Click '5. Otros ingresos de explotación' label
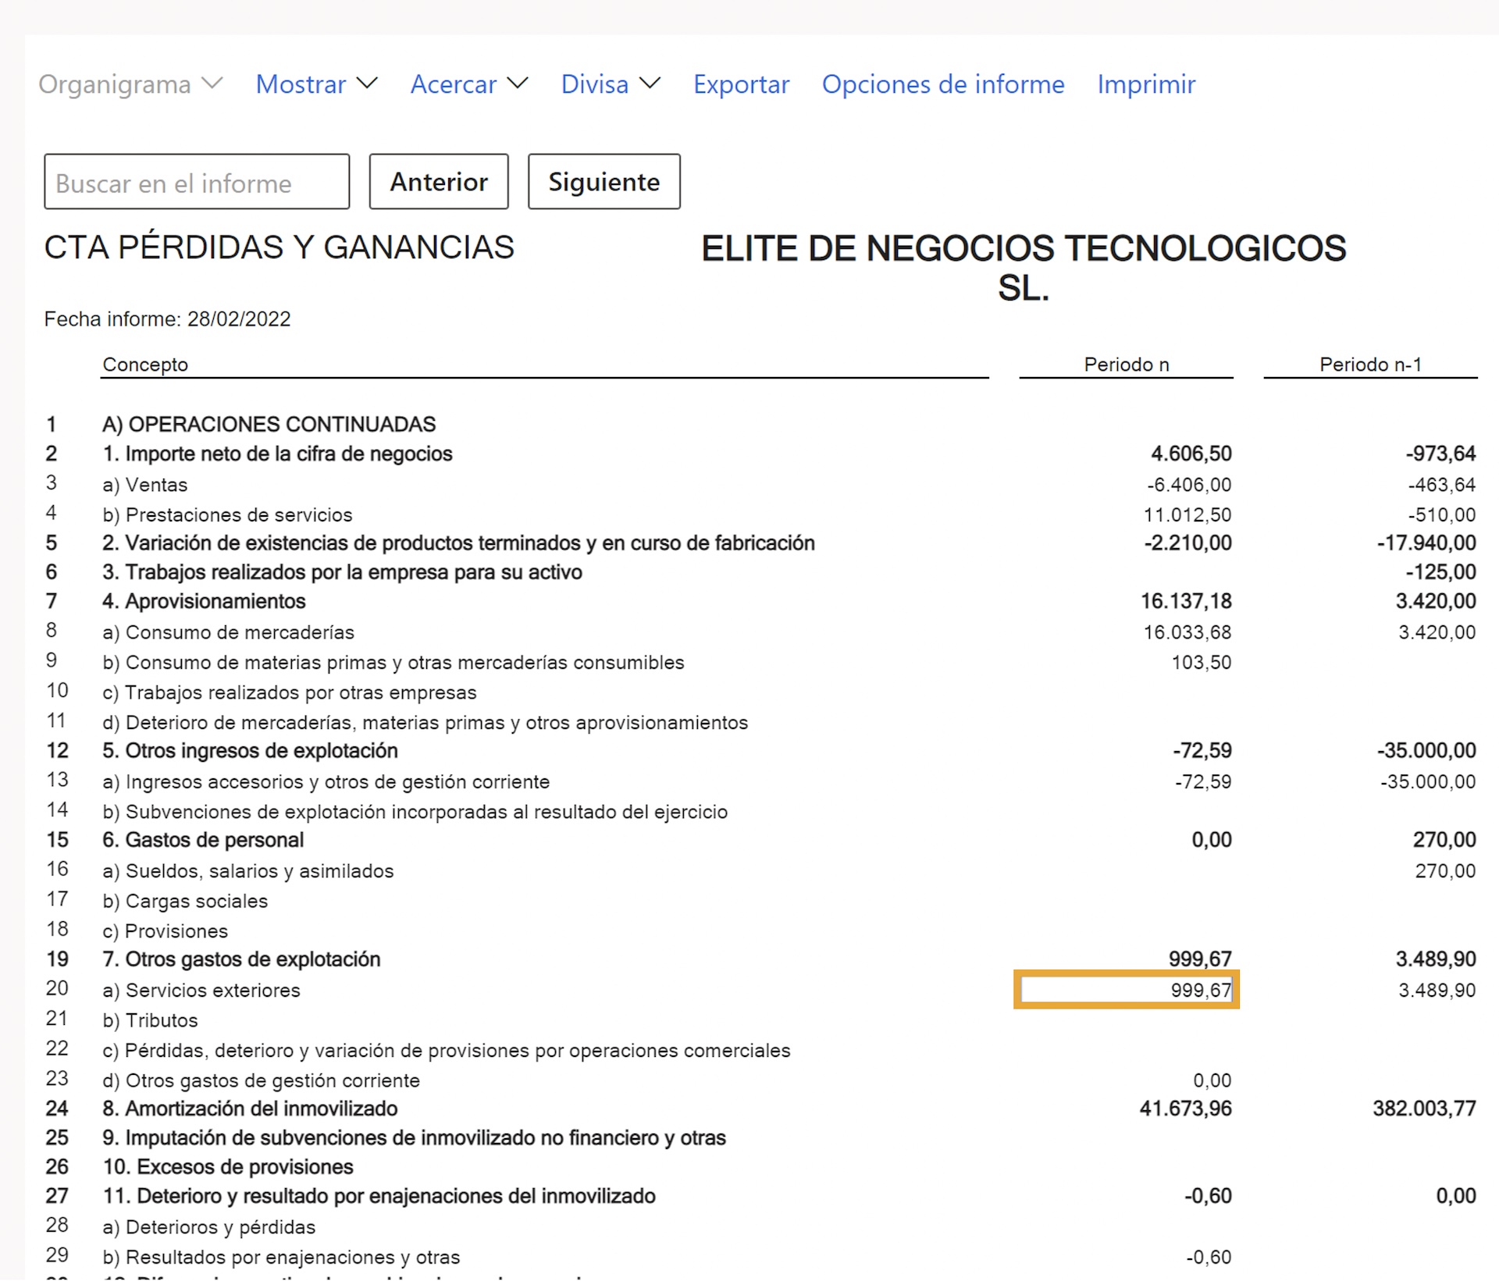1499x1281 pixels. coord(250,751)
